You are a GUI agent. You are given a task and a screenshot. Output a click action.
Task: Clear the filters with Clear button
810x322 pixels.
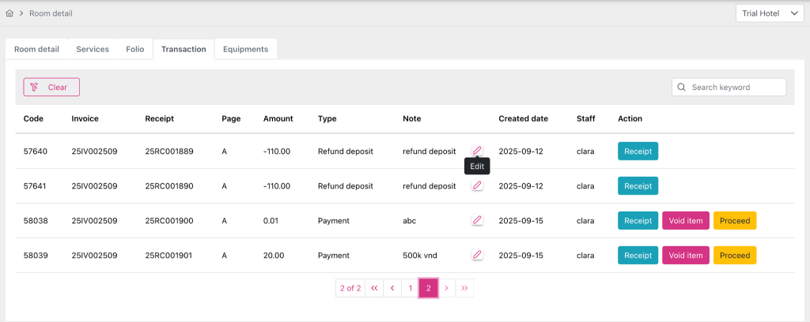[x=51, y=88]
